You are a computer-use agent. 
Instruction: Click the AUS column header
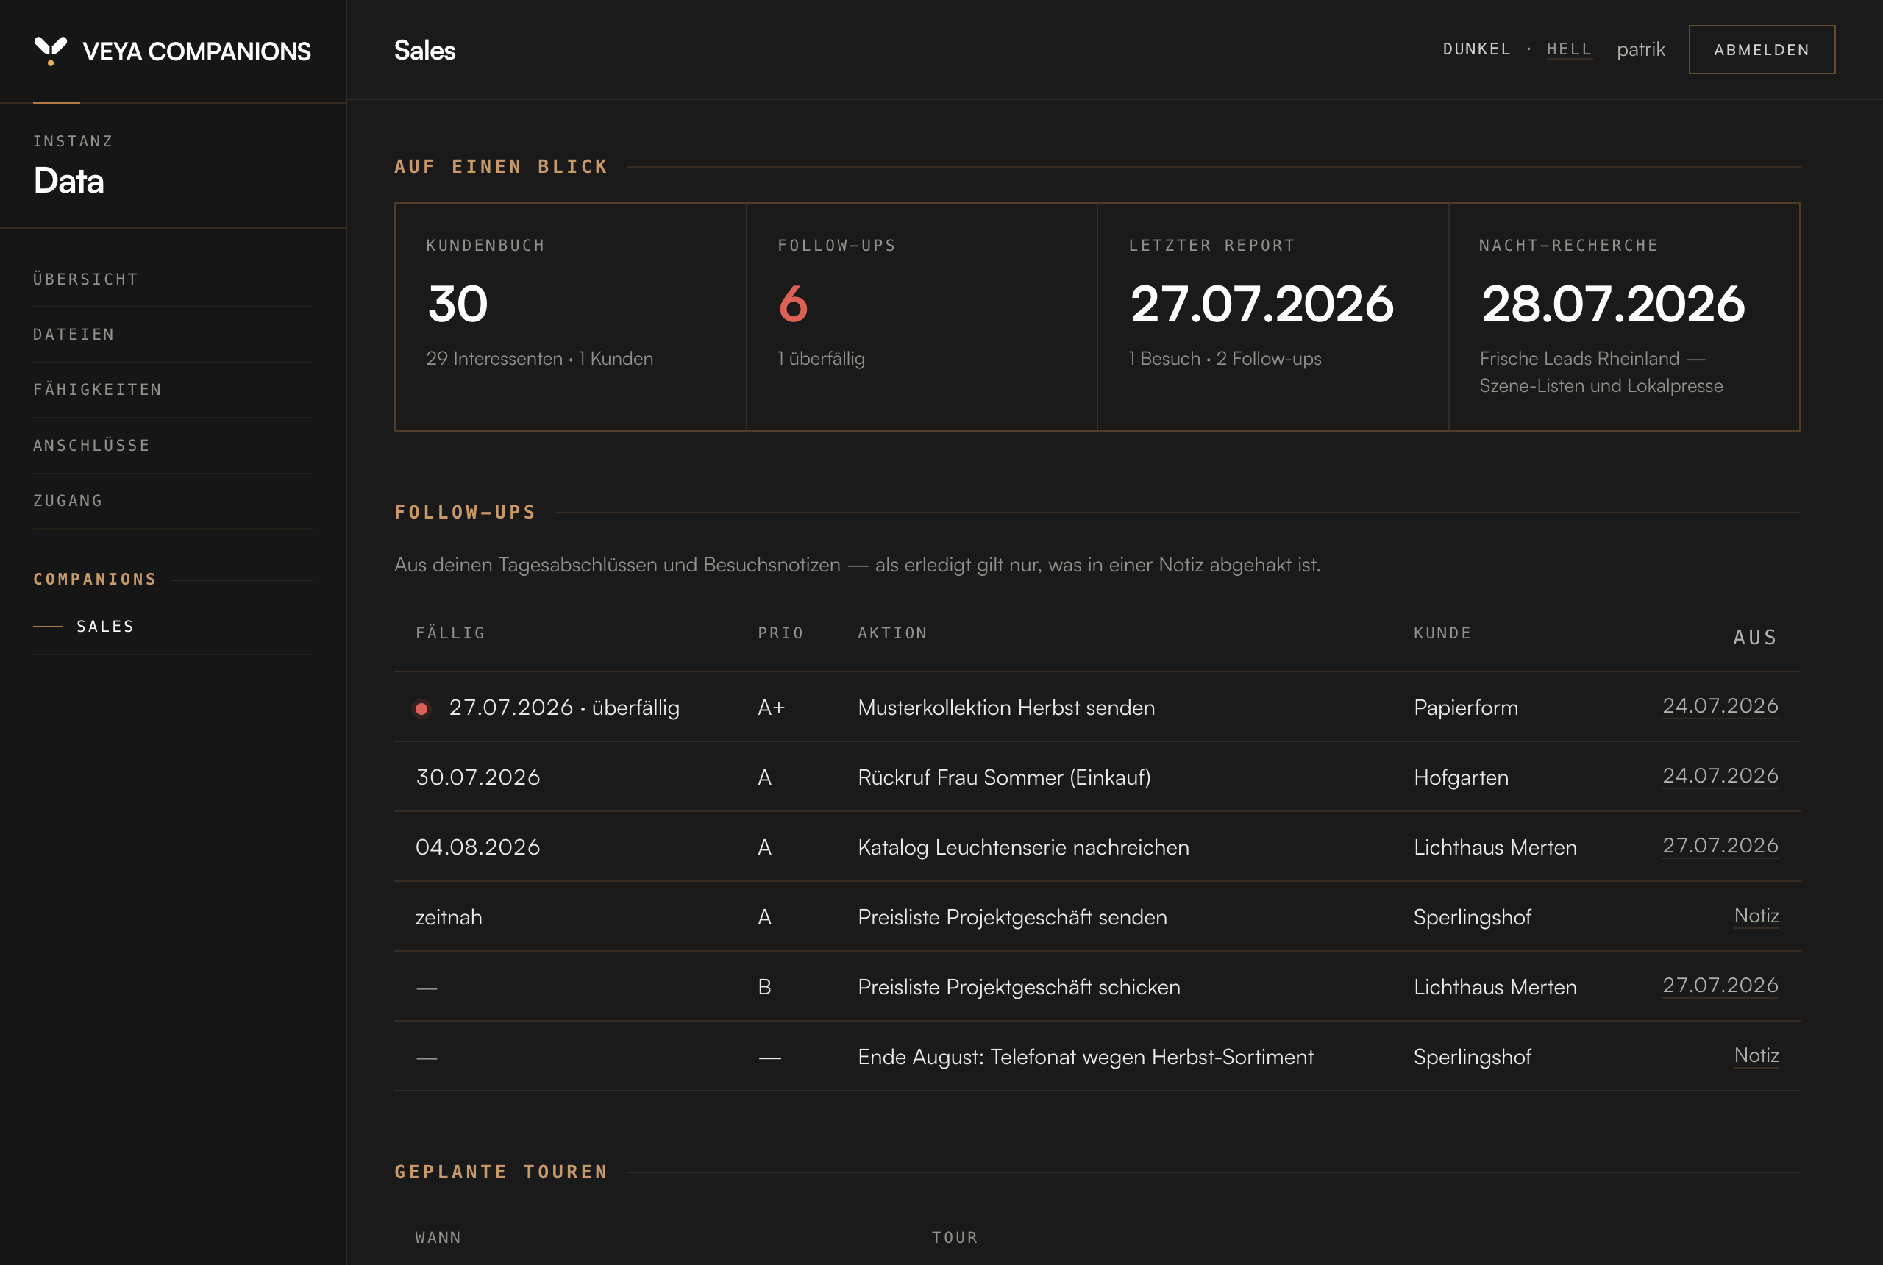coord(1756,638)
